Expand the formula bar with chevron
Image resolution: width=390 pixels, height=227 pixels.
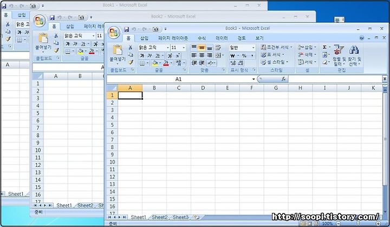385,79
